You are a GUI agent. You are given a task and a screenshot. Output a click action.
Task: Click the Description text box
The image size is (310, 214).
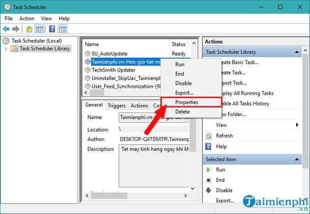(154, 166)
